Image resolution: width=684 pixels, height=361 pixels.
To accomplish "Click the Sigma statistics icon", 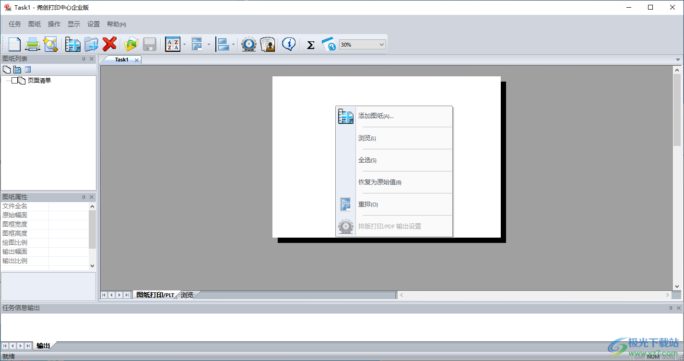I will click(x=310, y=45).
